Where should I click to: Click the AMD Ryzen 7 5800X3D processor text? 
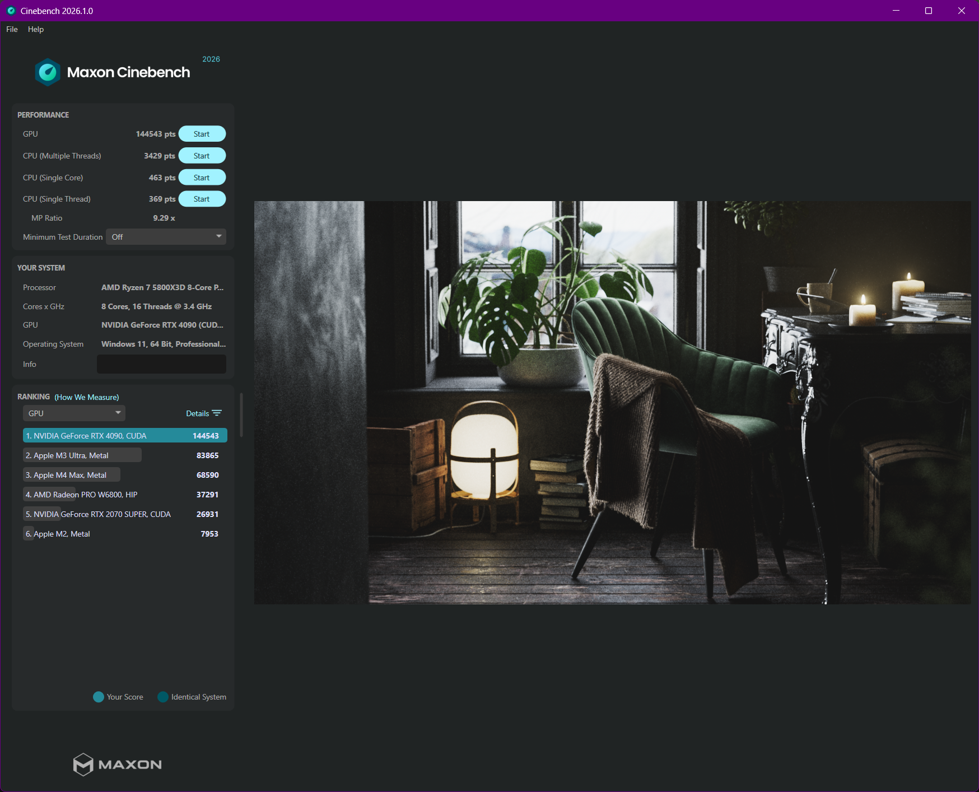[x=162, y=287]
